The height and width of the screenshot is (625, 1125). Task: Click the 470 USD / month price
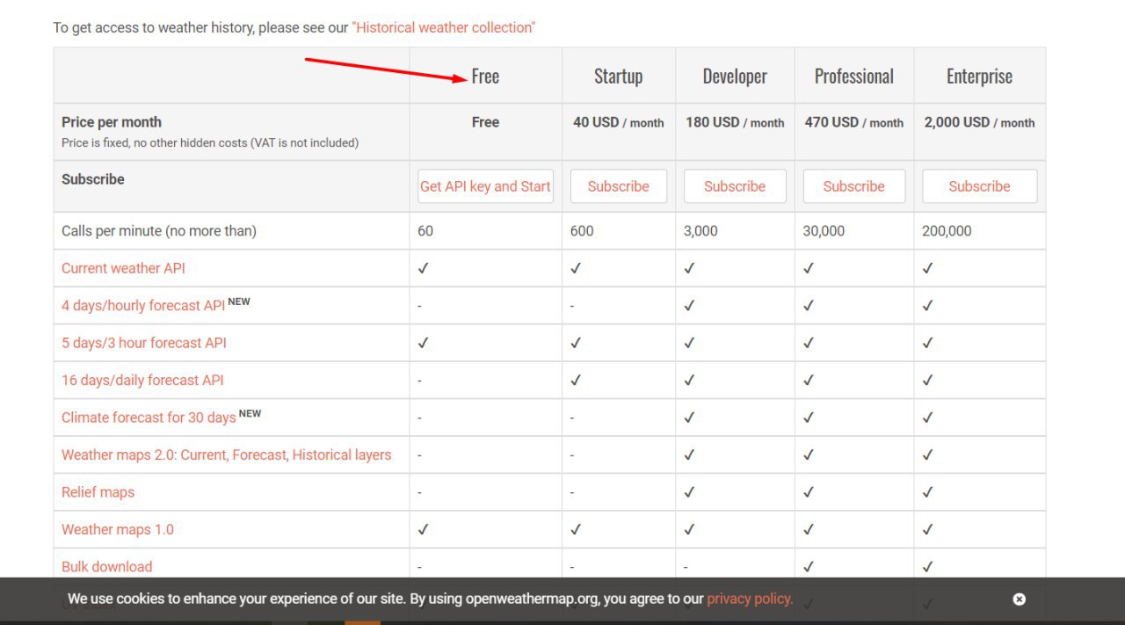click(854, 122)
